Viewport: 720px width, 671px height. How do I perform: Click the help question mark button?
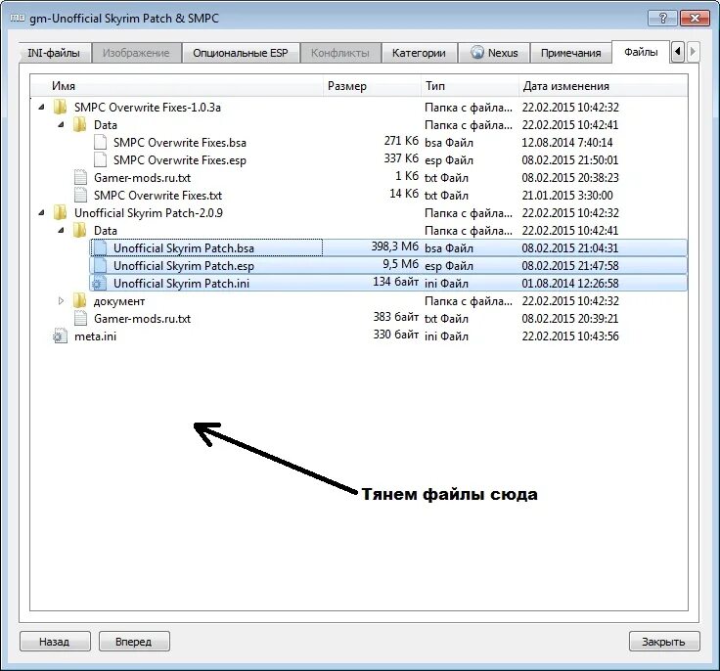662,18
